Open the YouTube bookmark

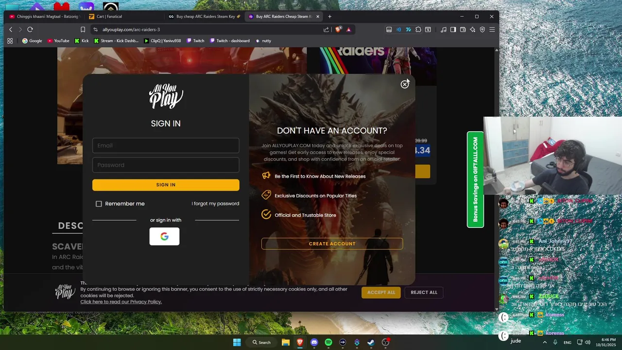(x=58, y=41)
